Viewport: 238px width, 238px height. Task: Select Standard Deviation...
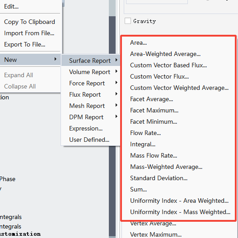point(159,178)
